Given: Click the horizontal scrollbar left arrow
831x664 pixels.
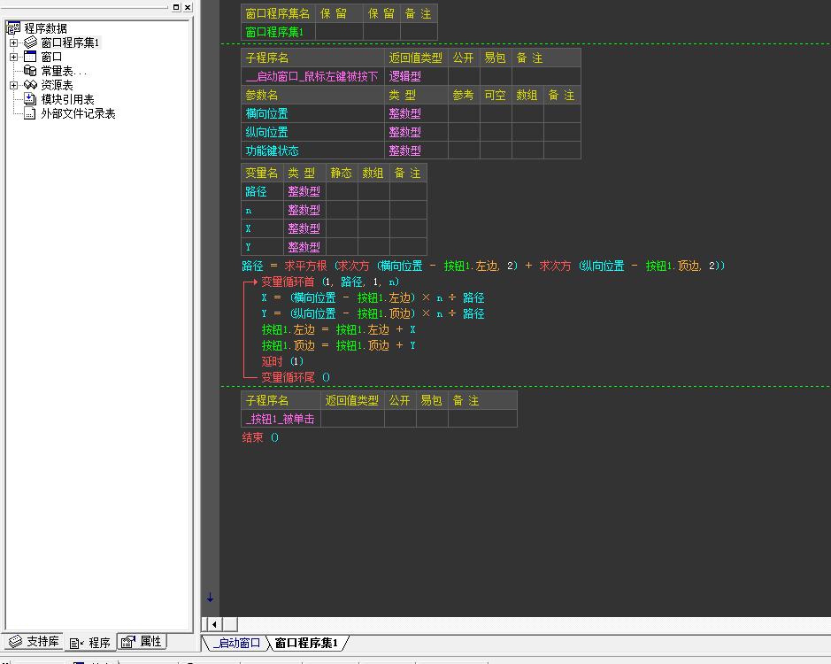Looking at the screenshot, I should pos(214,624).
